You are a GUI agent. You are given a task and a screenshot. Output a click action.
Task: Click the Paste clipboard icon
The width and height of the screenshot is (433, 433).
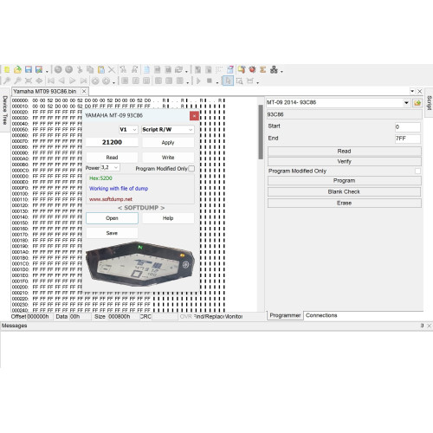(101, 69)
